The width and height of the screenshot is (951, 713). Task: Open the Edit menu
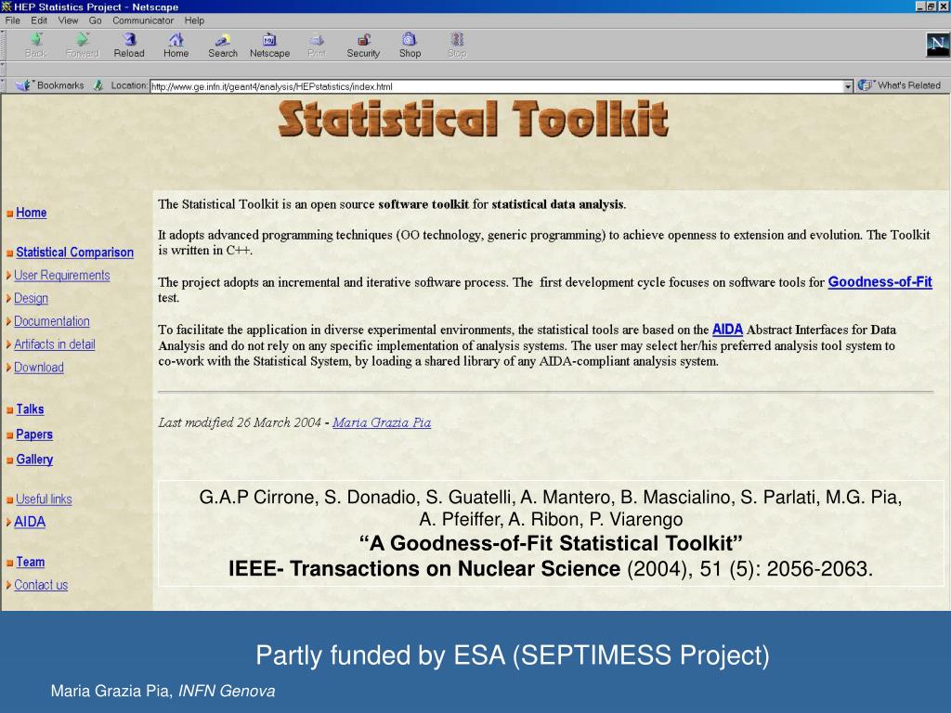pos(39,20)
